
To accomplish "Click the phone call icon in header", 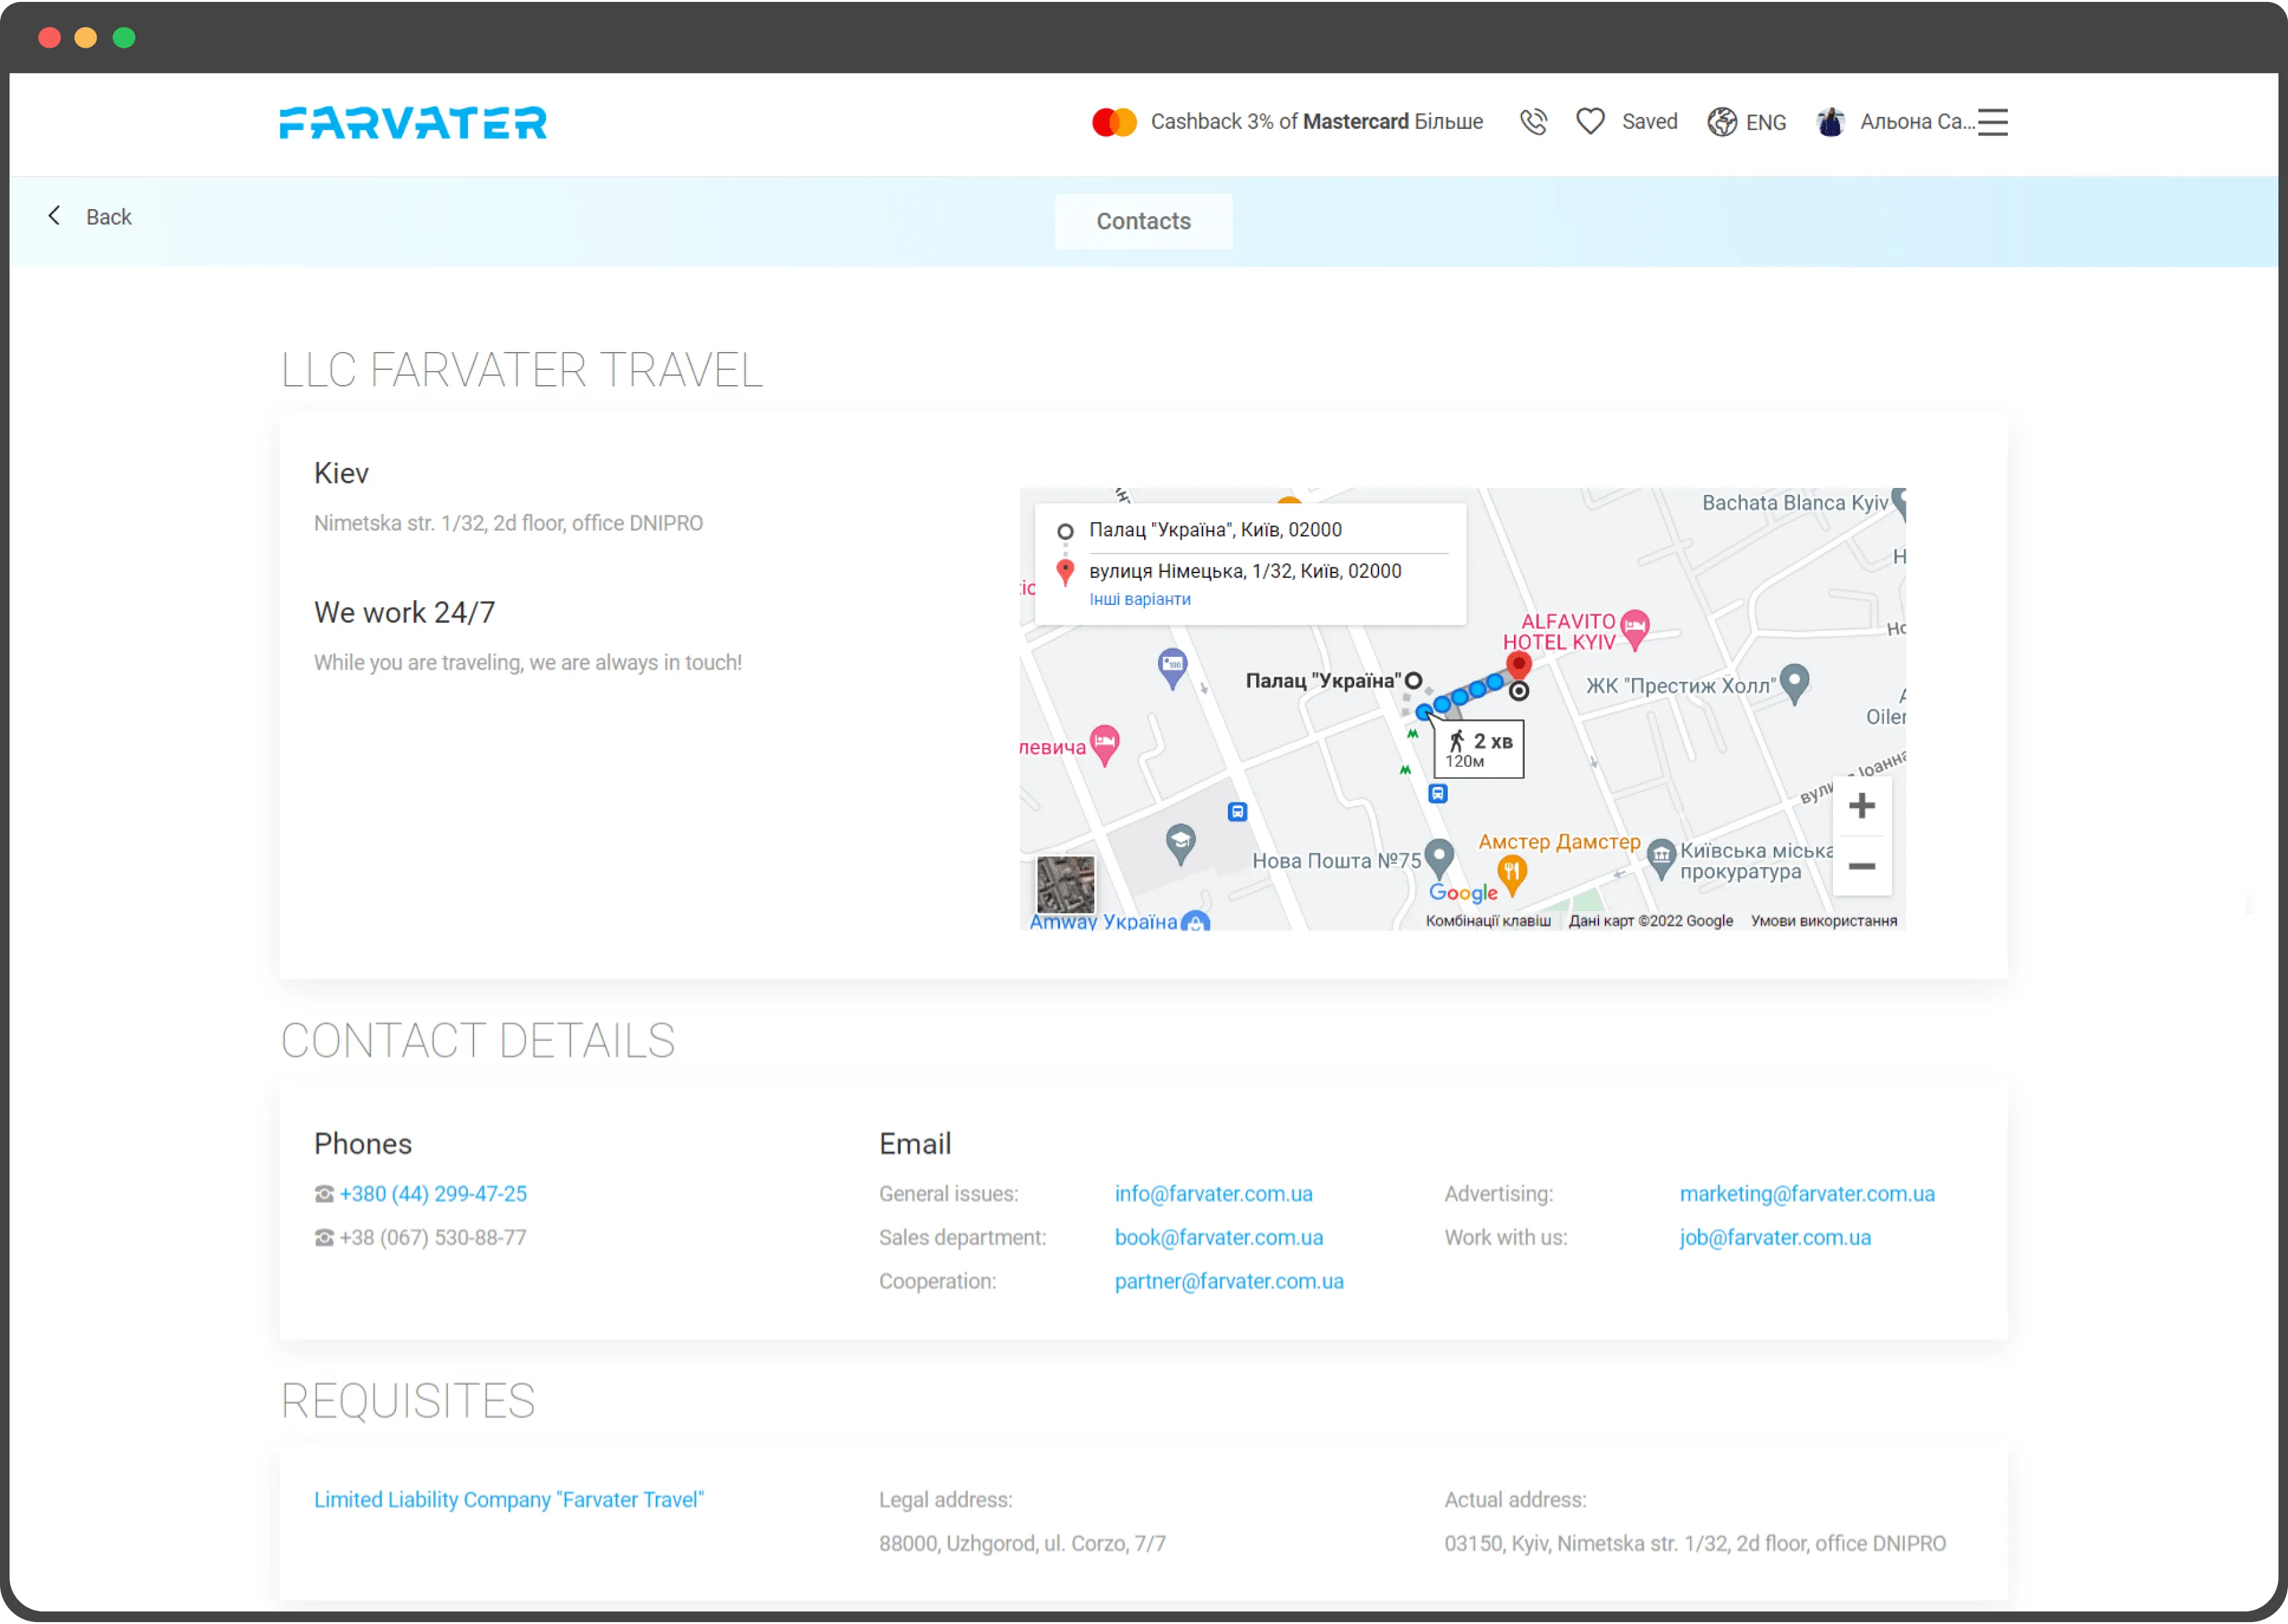I will [1533, 122].
